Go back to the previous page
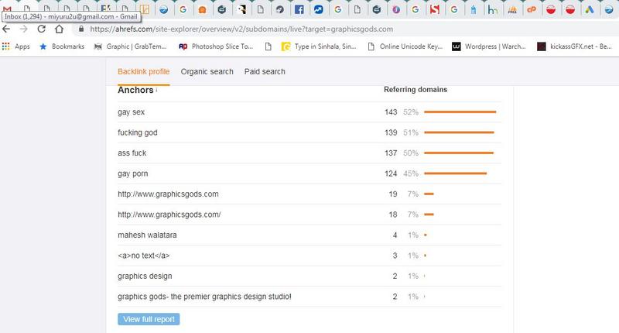This screenshot has height=333, width=619. (6, 29)
